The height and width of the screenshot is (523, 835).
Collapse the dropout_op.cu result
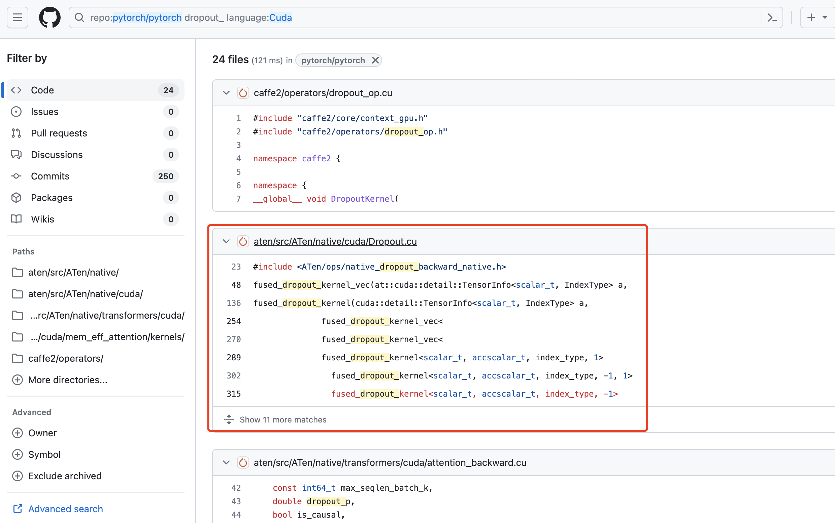pos(226,93)
